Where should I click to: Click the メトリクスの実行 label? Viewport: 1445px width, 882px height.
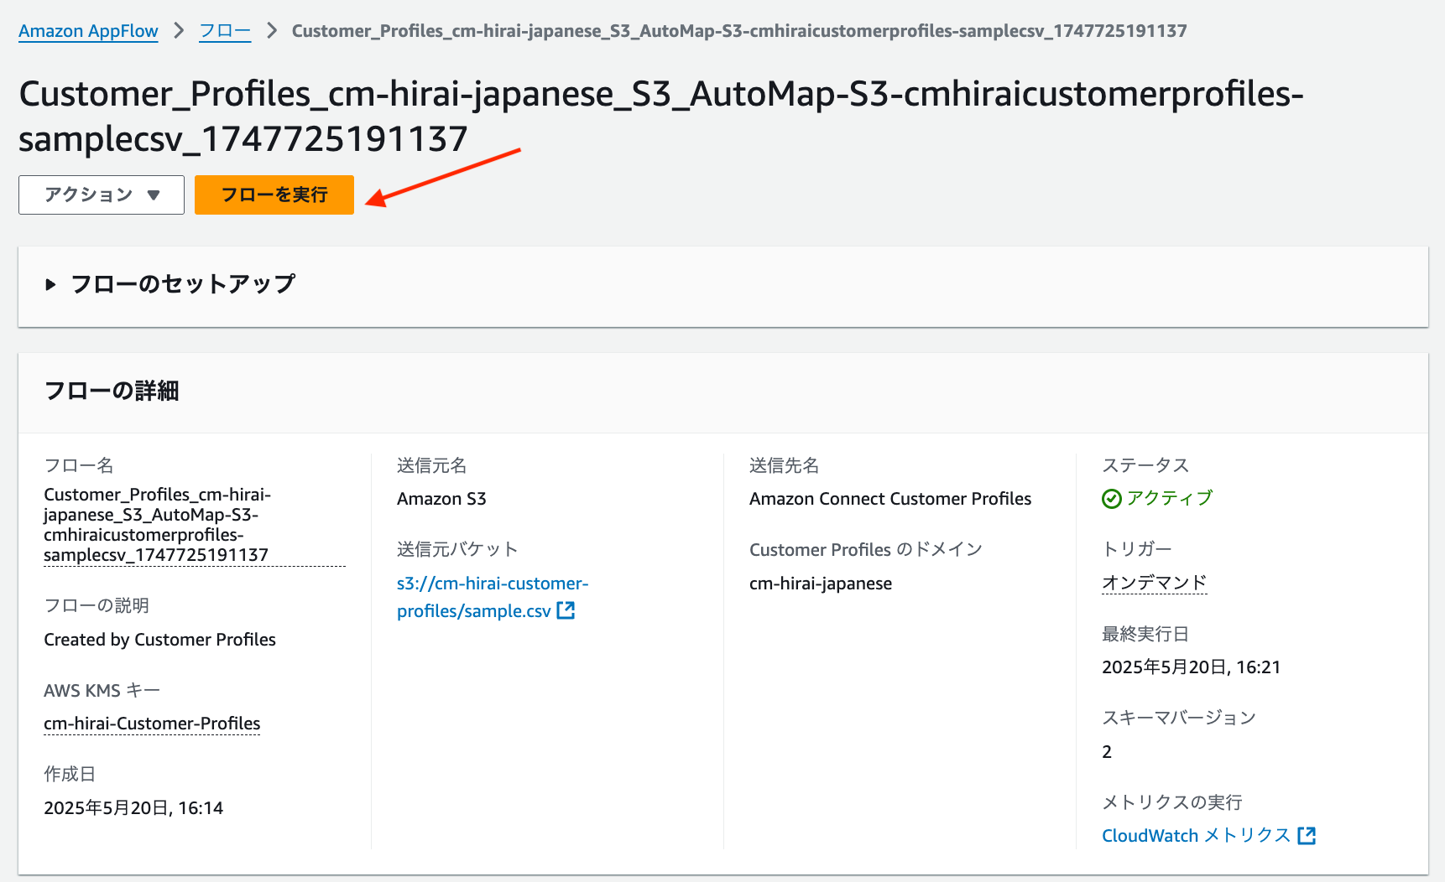coord(1172,802)
